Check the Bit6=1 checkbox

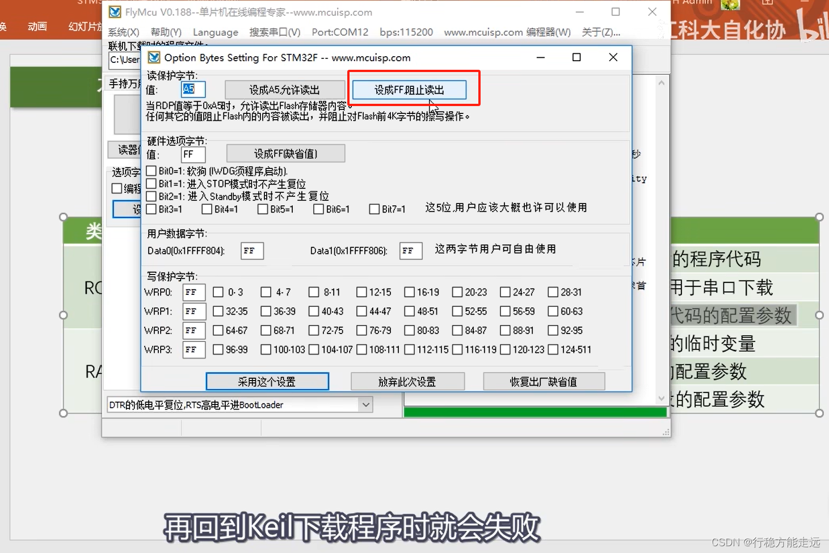tap(318, 209)
